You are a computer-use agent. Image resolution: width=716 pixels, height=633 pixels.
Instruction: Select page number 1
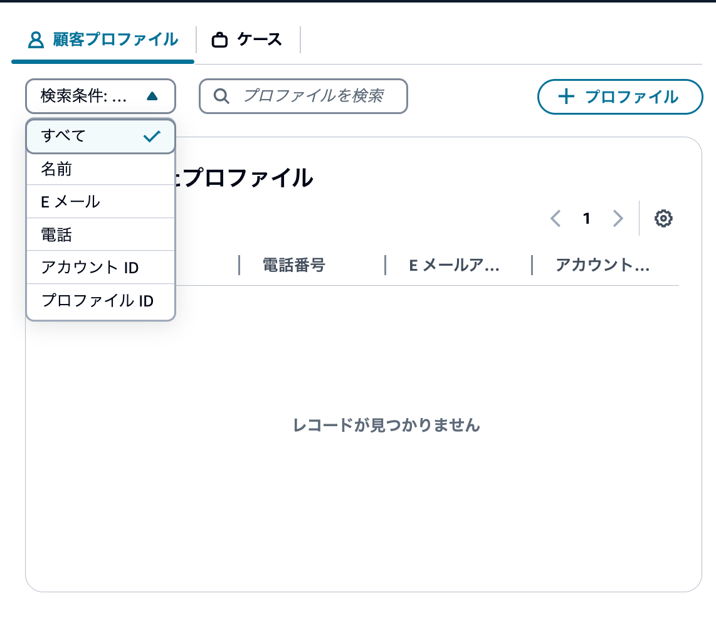(x=587, y=219)
